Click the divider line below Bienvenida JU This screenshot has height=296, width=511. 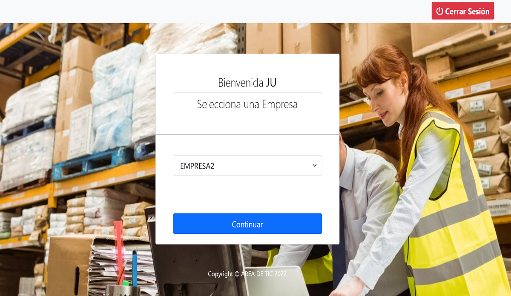[x=247, y=92]
